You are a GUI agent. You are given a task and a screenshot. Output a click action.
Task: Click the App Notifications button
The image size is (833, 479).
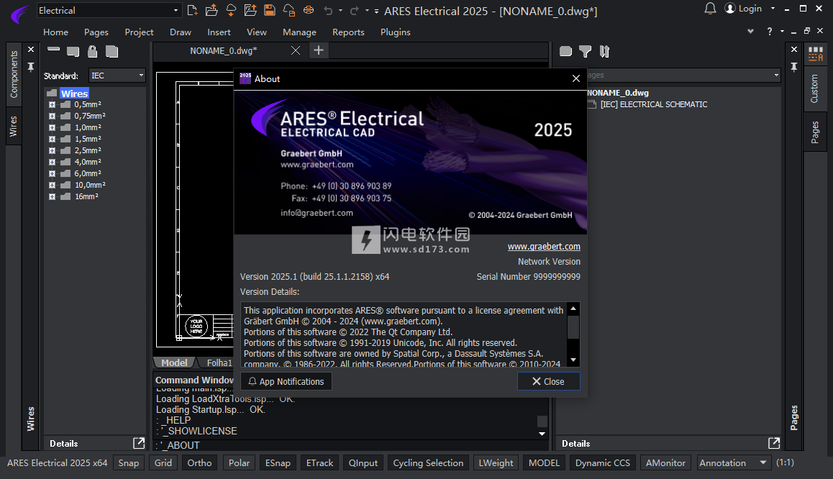coord(286,381)
